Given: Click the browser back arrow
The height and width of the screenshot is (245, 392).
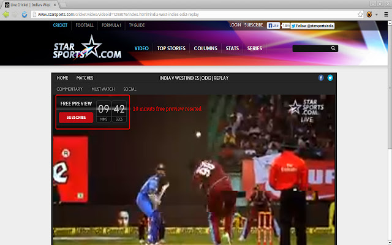Looking at the screenshot, I should (6, 14).
